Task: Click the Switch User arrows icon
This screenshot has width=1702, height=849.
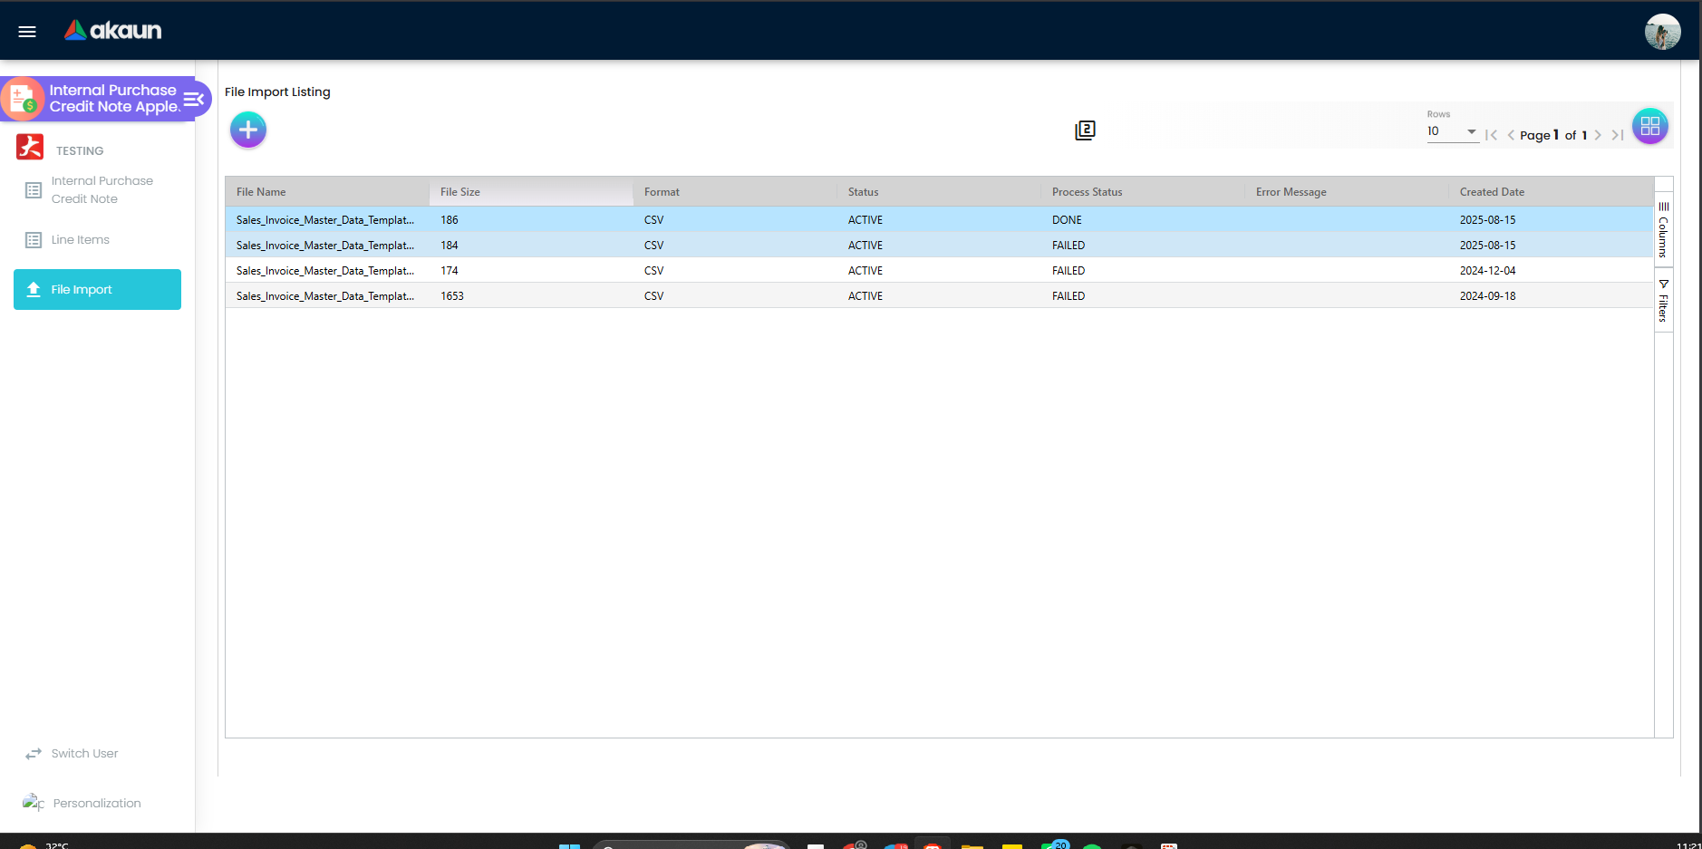Action: (34, 754)
